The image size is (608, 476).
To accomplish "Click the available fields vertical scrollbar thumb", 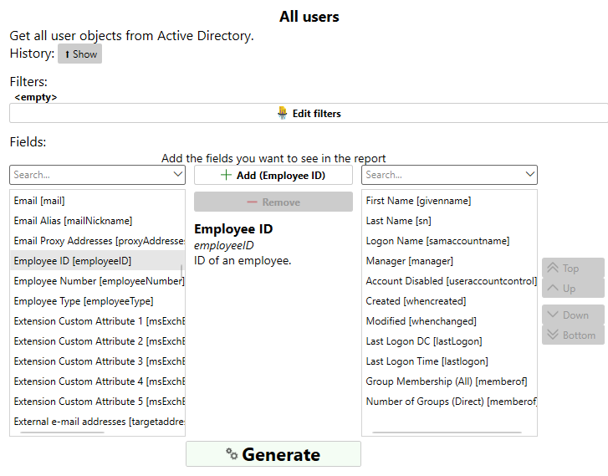I will pyautogui.click(x=181, y=271).
